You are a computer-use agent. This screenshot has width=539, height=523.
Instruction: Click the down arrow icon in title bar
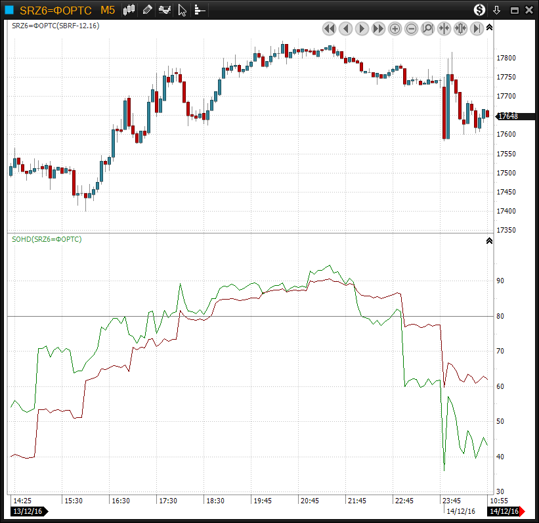coord(497,10)
